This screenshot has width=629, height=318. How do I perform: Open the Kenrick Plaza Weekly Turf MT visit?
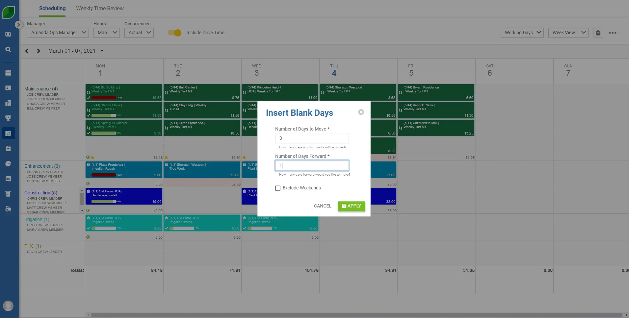coord(436,110)
